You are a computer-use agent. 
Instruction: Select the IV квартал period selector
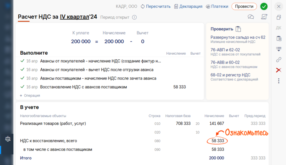click(x=74, y=17)
